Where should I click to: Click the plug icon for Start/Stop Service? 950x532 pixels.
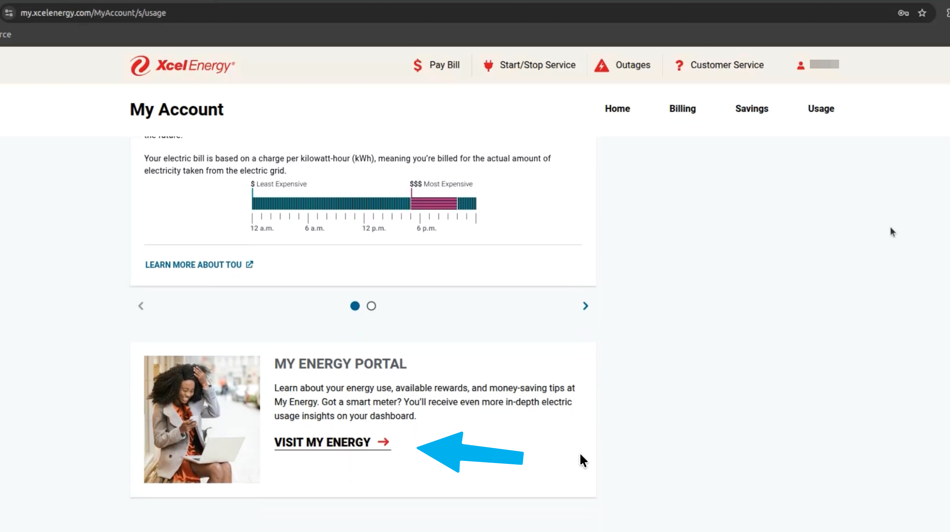(x=488, y=65)
